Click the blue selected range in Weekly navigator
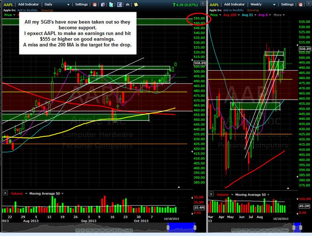 pyautogui.click(x=297, y=227)
